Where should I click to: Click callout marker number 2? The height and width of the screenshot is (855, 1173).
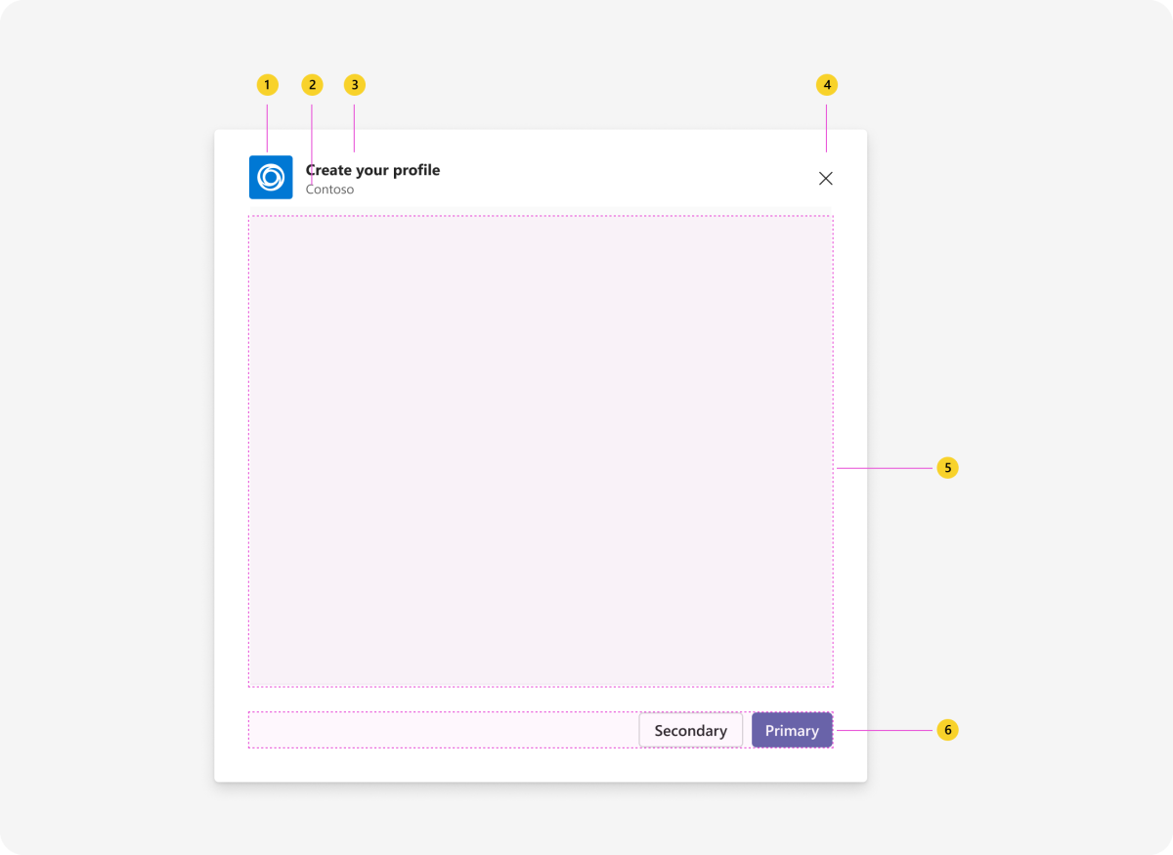pos(311,85)
